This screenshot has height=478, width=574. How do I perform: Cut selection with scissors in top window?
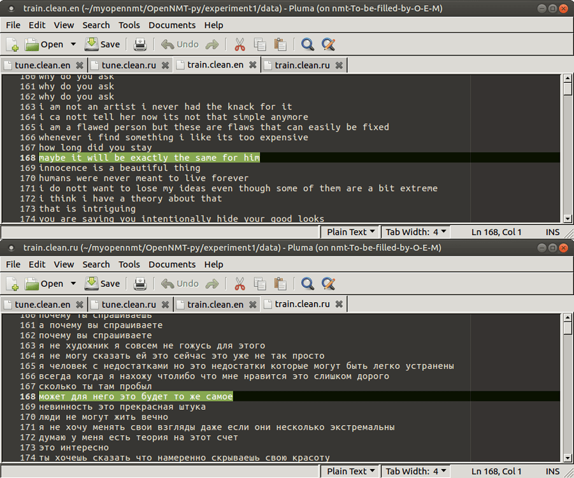(240, 45)
